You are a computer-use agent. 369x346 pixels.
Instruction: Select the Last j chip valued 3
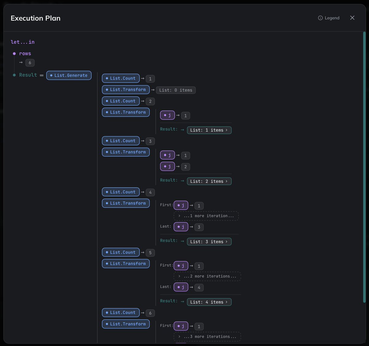point(181,227)
